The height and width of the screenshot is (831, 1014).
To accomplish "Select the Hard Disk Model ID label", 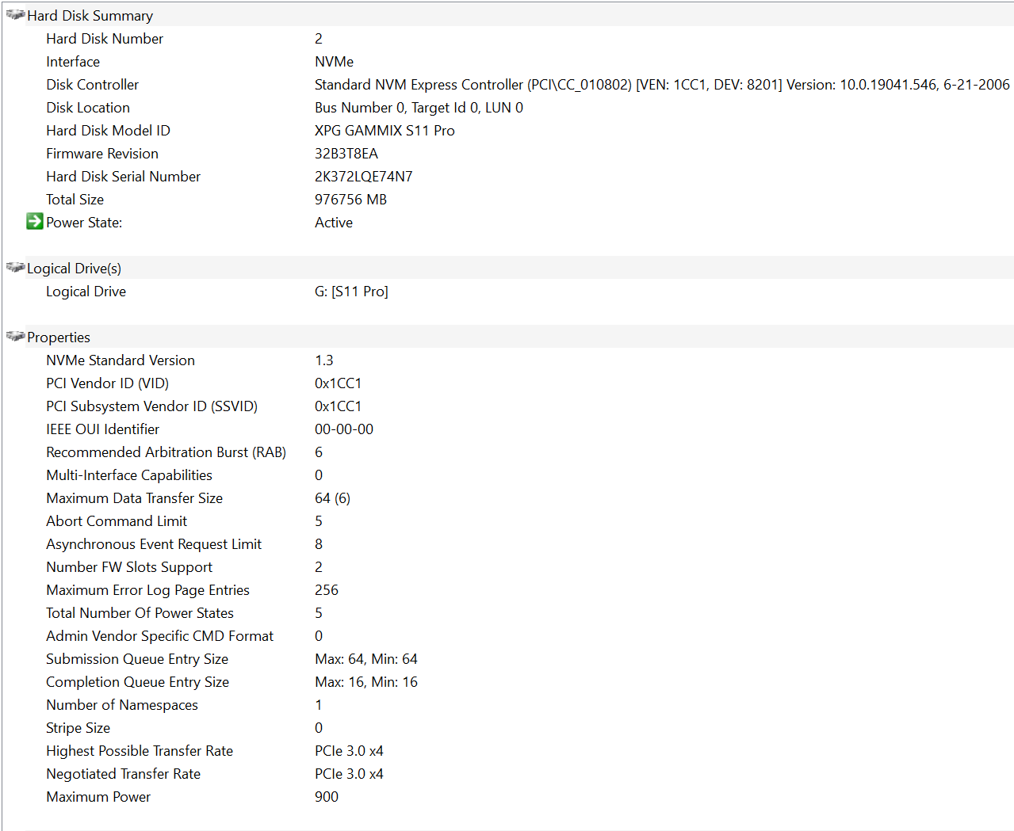I will click(108, 131).
